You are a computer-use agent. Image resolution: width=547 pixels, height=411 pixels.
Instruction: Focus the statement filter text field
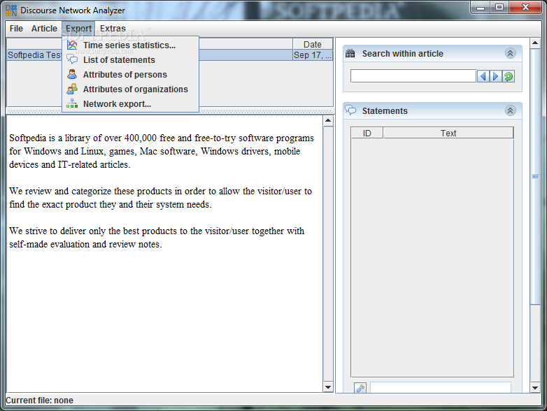[441, 388]
